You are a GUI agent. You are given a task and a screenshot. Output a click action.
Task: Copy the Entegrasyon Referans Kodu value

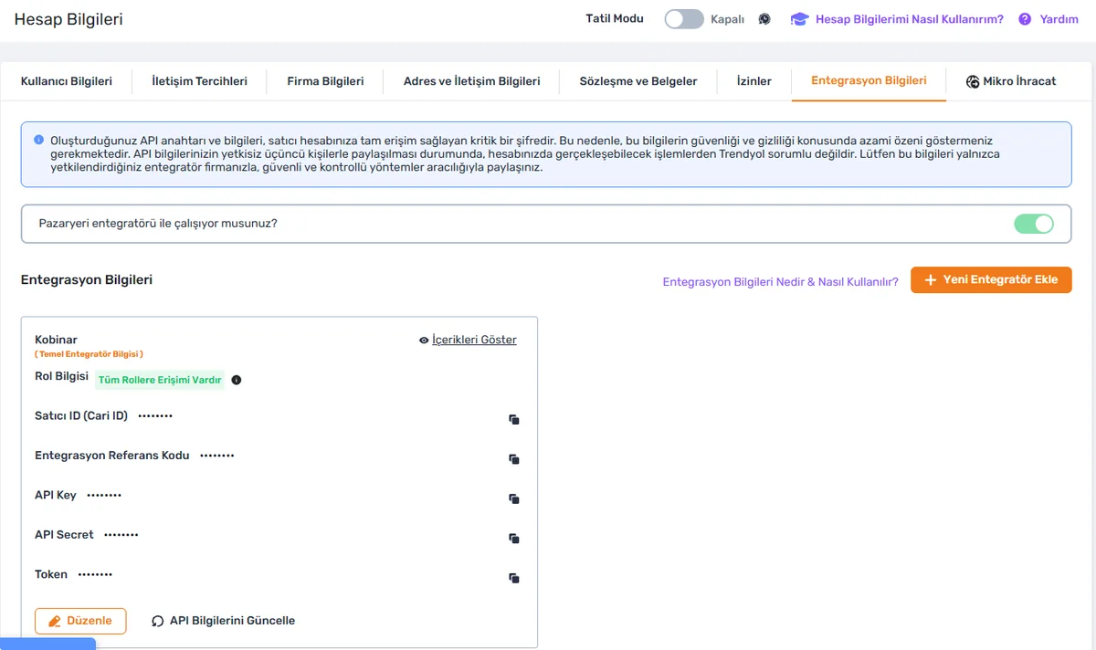[514, 459]
